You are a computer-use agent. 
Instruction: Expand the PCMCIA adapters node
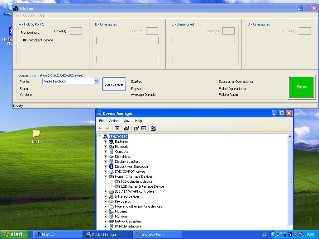(x=105, y=226)
